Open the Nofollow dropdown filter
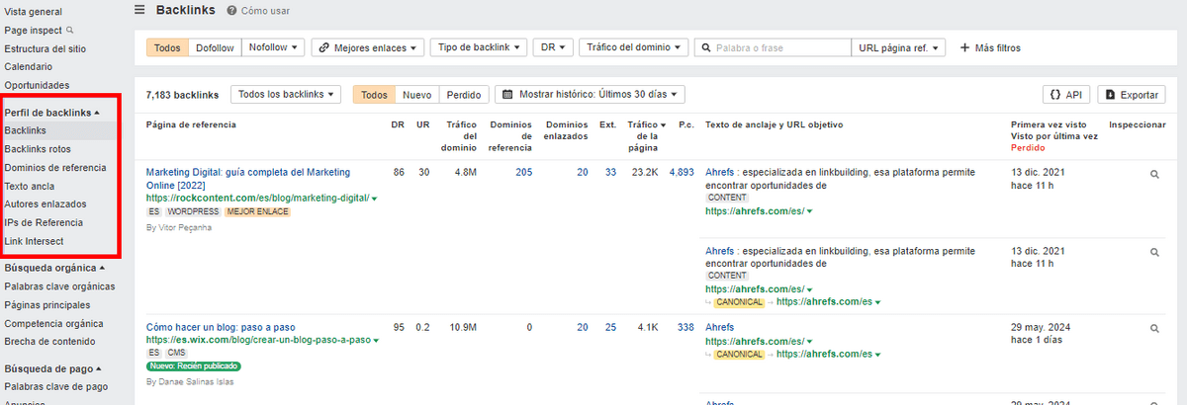This screenshot has width=1187, height=405. (272, 47)
